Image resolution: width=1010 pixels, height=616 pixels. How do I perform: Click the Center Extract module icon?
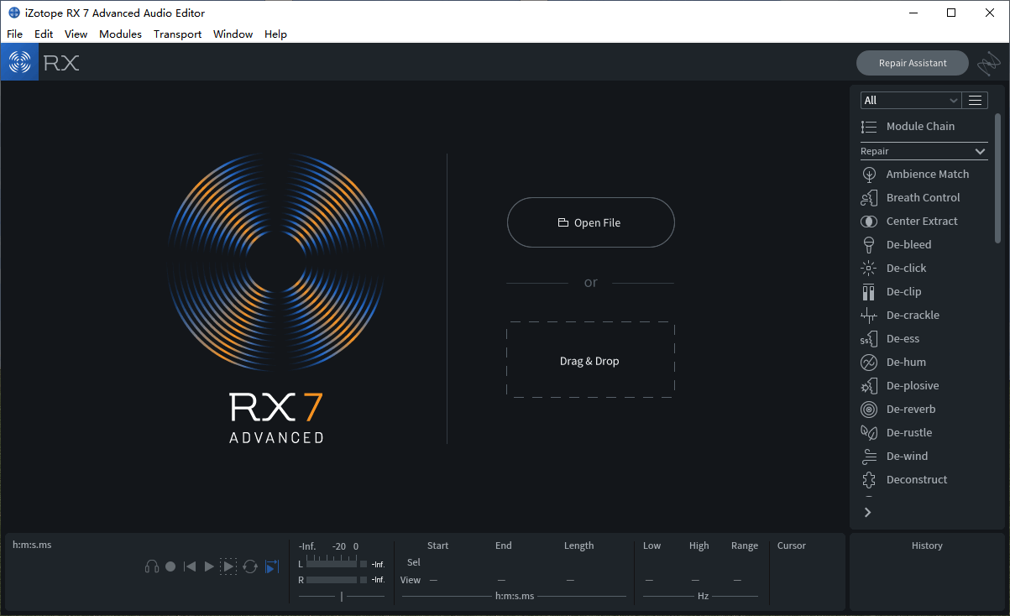tap(869, 222)
